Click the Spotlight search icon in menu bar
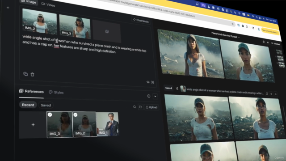This screenshot has height=161, width=286. (x=257, y=17)
